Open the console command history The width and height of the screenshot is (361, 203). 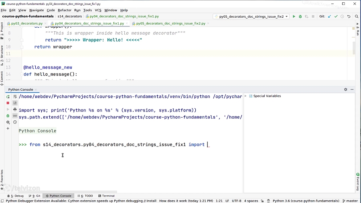point(15,122)
